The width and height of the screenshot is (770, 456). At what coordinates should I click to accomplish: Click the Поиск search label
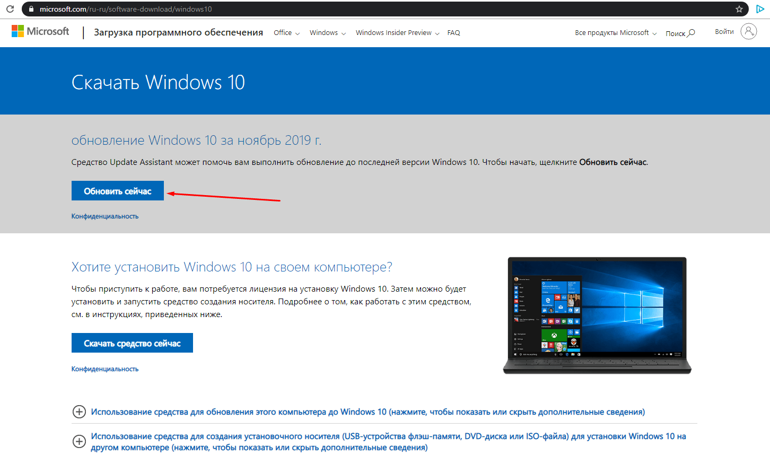tap(676, 33)
